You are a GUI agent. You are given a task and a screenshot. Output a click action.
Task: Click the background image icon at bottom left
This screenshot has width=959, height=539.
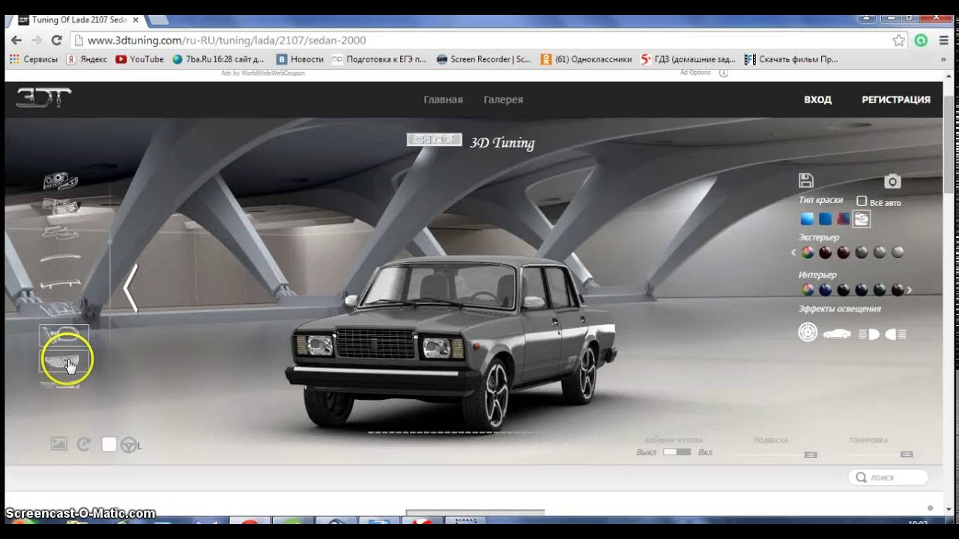[58, 444]
